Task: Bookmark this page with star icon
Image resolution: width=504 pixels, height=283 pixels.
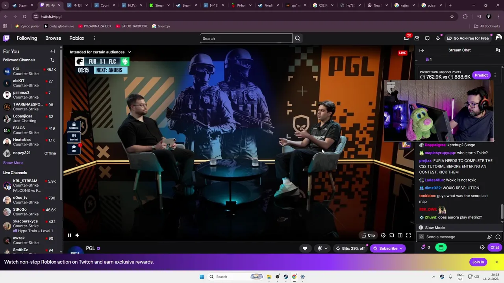Action: point(452,17)
